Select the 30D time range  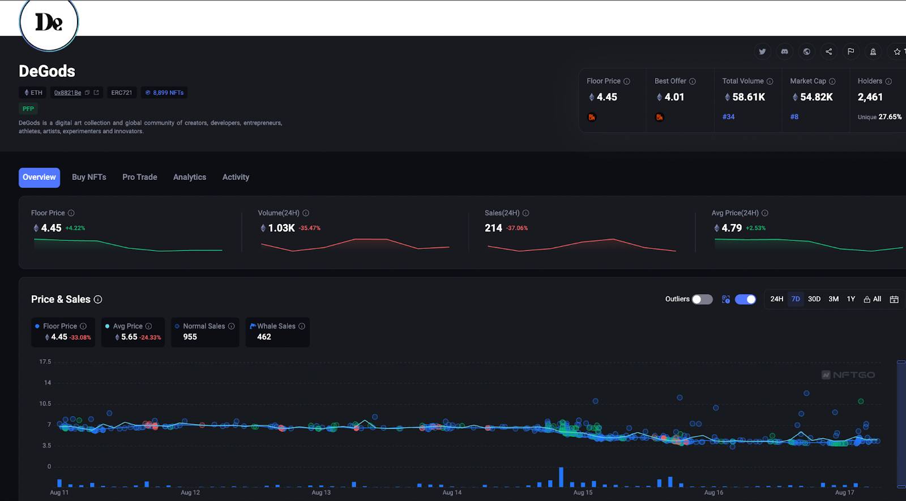coord(814,299)
